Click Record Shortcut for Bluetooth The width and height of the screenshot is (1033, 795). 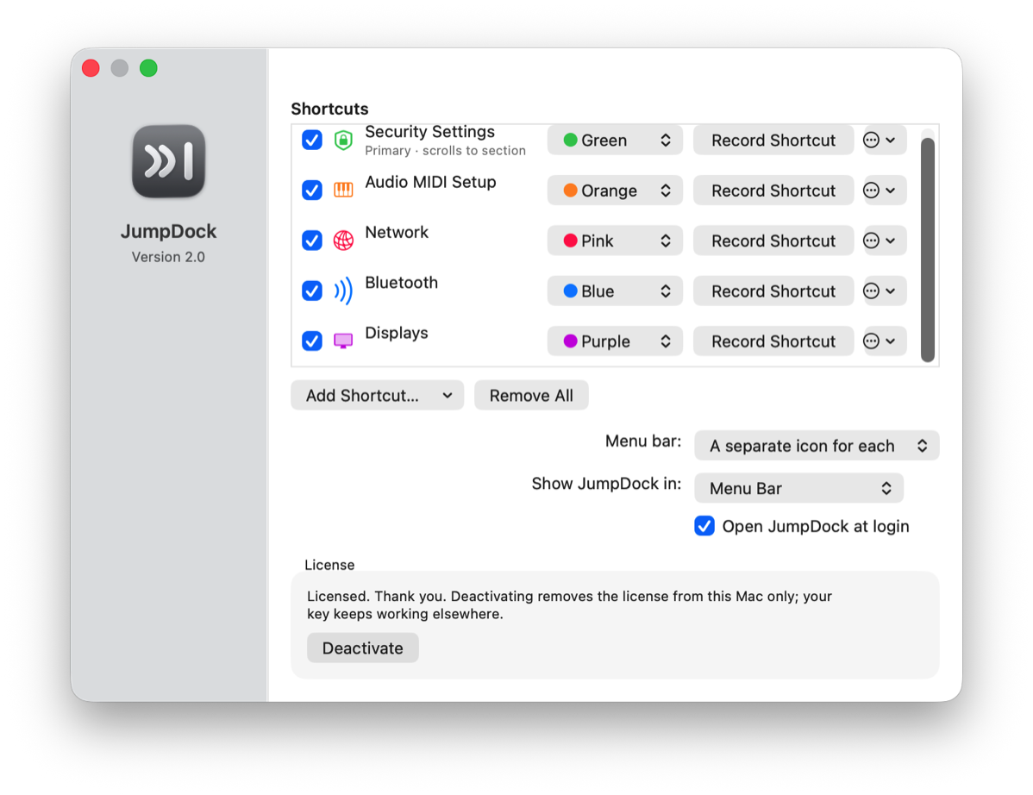[x=773, y=291]
